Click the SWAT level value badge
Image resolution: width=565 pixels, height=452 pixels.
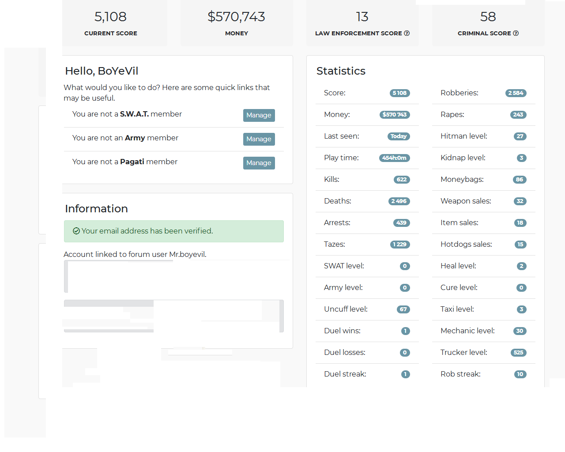[x=405, y=266]
